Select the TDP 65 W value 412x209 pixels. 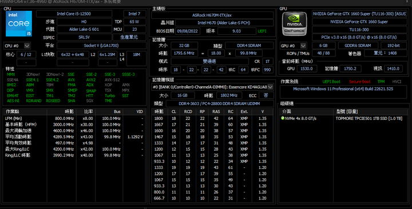(134, 22)
